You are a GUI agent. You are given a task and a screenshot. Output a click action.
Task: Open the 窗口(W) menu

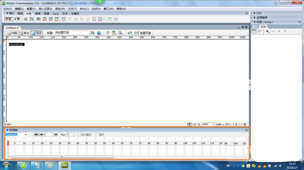tap(109, 9)
